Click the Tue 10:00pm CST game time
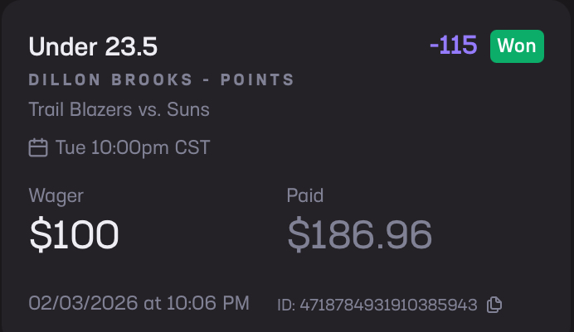The height and width of the screenshot is (332, 574). pyautogui.click(x=133, y=148)
